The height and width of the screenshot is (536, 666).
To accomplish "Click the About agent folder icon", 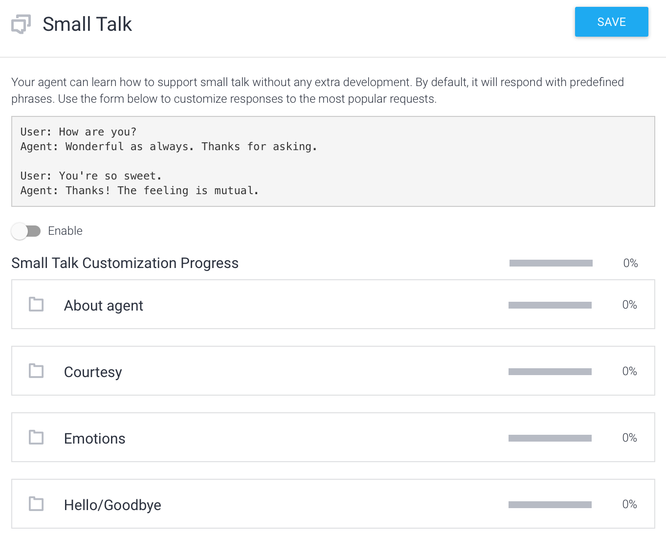I will [x=36, y=304].
